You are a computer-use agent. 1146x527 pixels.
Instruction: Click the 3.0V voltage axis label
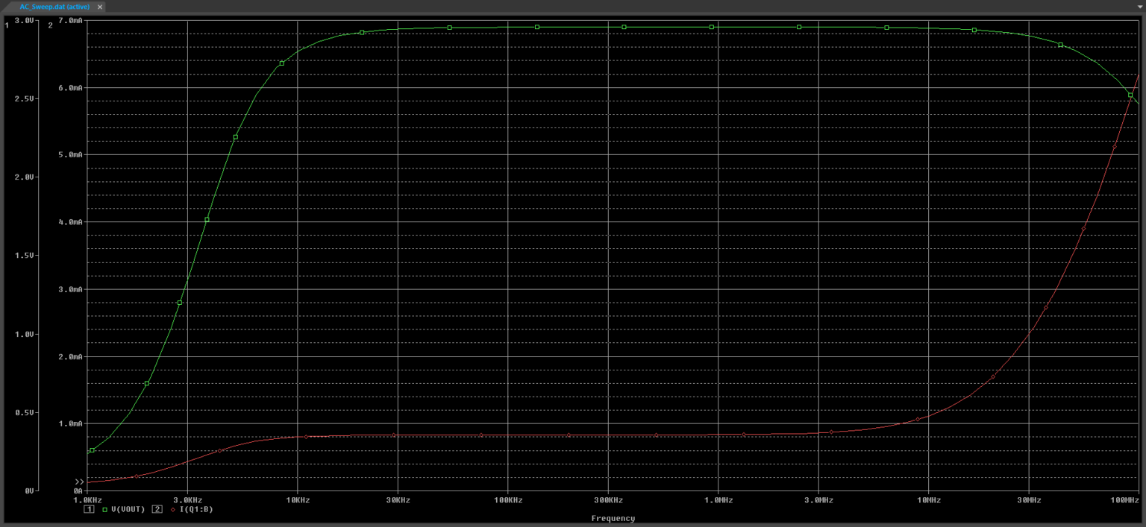(25, 21)
